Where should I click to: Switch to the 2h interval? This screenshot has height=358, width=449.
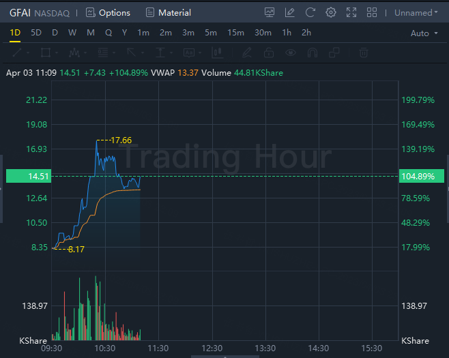point(306,33)
